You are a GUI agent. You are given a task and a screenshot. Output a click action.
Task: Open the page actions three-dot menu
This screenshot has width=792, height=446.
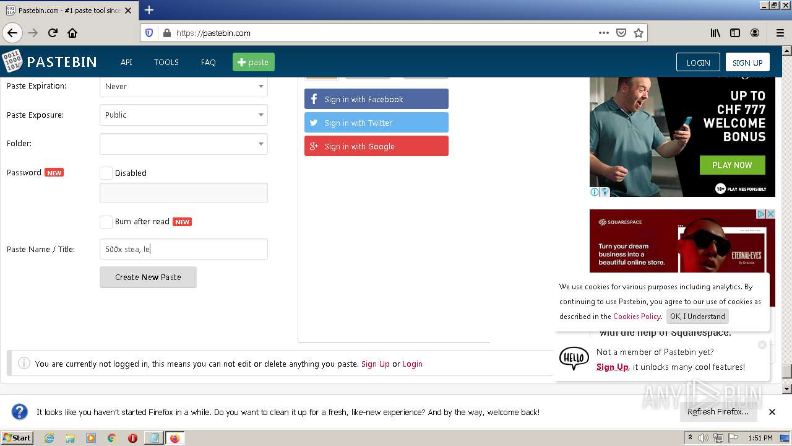(604, 33)
